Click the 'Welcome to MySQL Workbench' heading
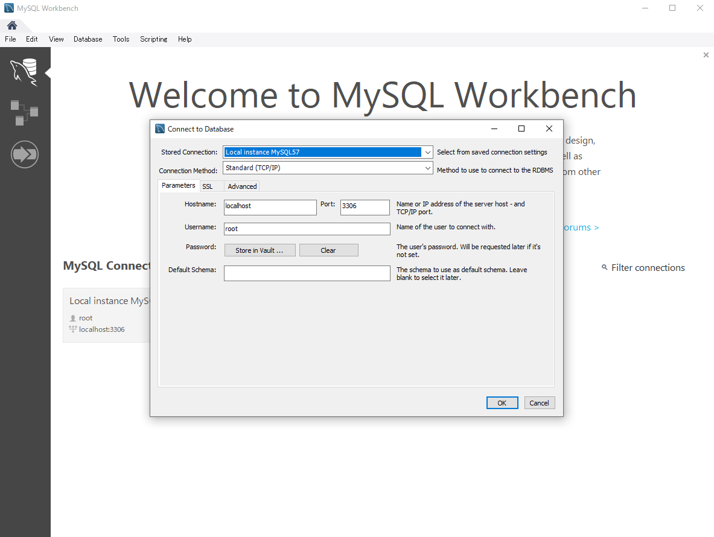This screenshot has height=537, width=714. click(x=382, y=95)
